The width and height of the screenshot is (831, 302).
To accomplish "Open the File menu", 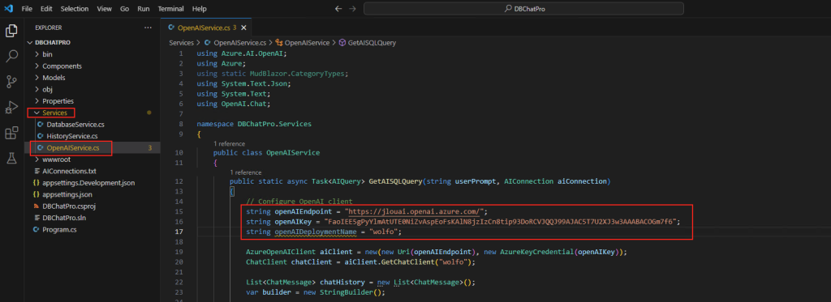I will coord(27,9).
